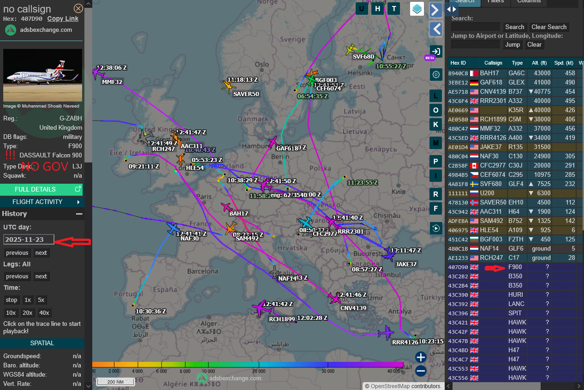Viewport: 584px width, 390px height.
Task: Click the right chevron sidebar arrow
Action: [435, 10]
